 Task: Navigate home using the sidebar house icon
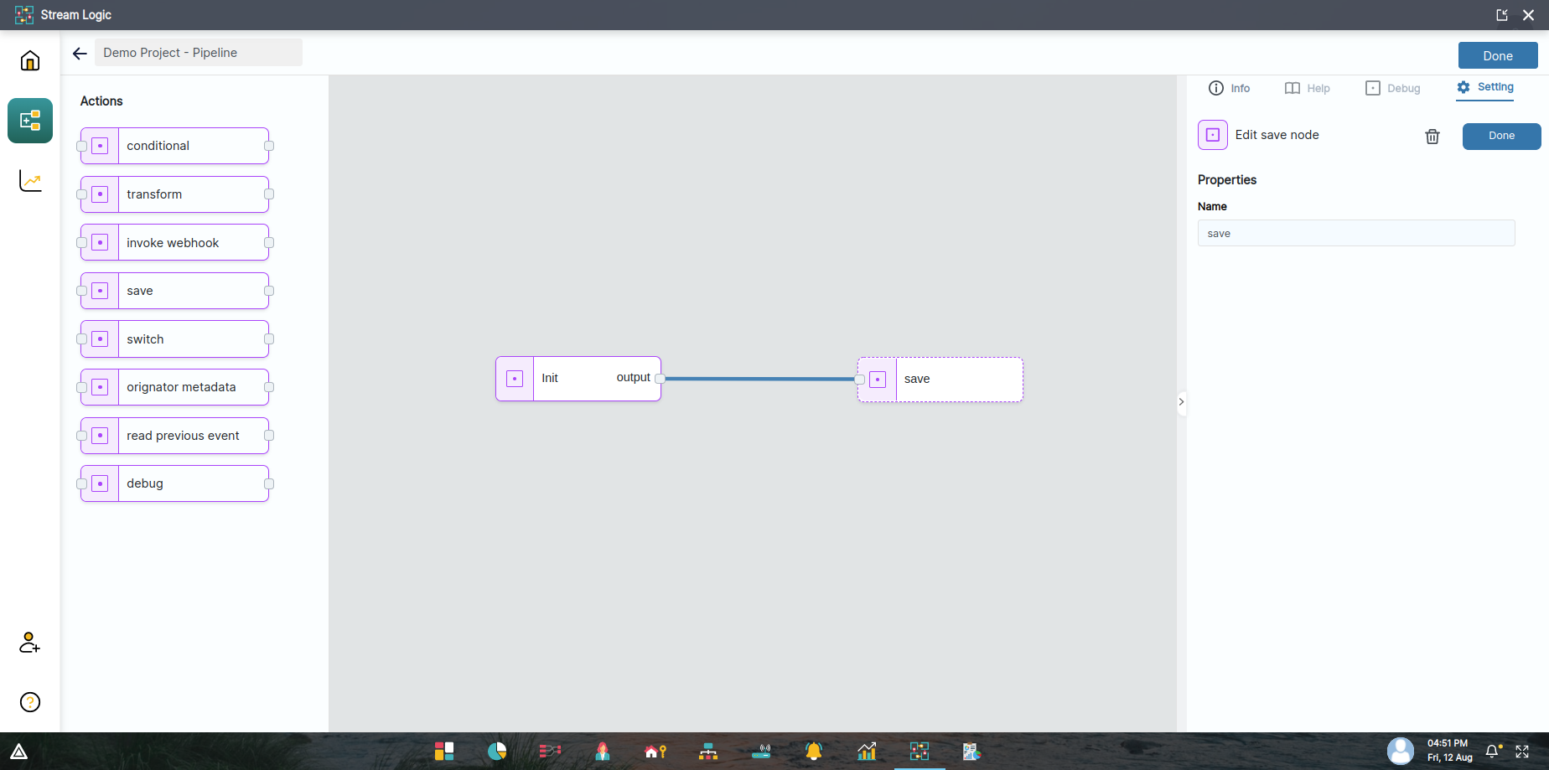pyautogui.click(x=29, y=59)
